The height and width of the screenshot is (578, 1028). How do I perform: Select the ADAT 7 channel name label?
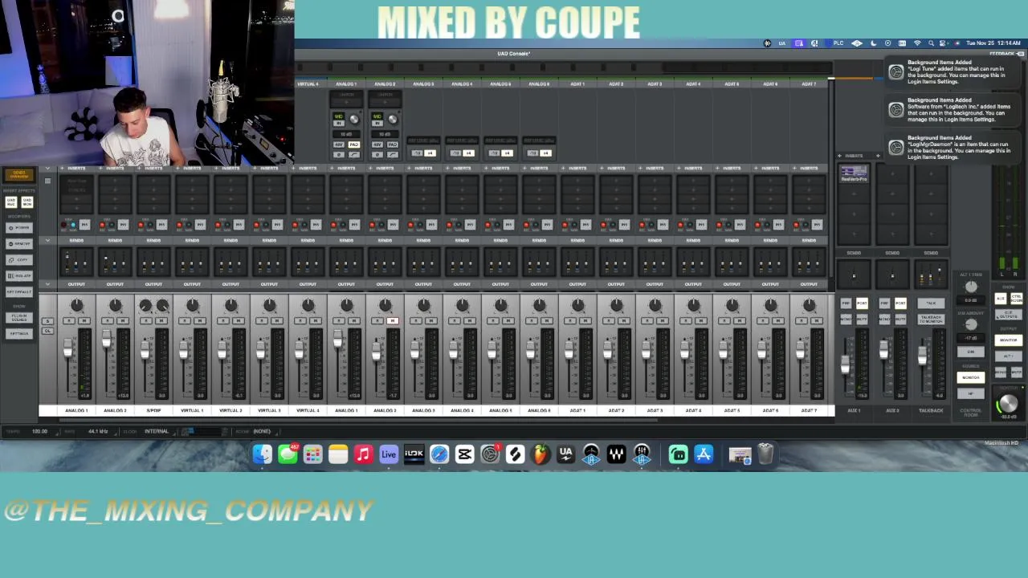809,410
